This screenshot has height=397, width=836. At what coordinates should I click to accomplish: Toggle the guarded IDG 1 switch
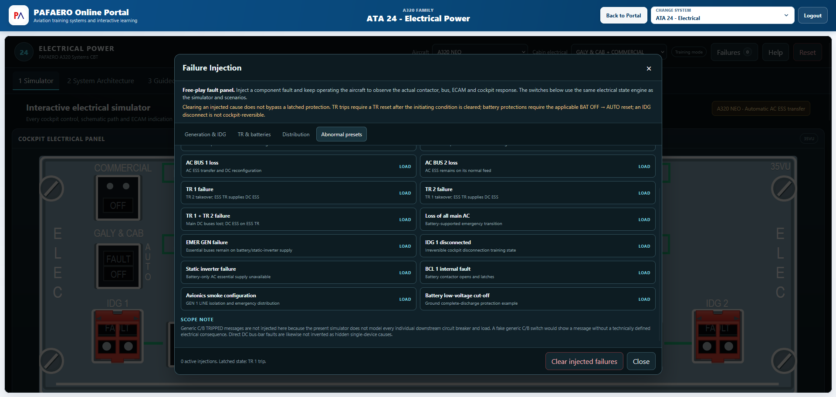point(118,336)
